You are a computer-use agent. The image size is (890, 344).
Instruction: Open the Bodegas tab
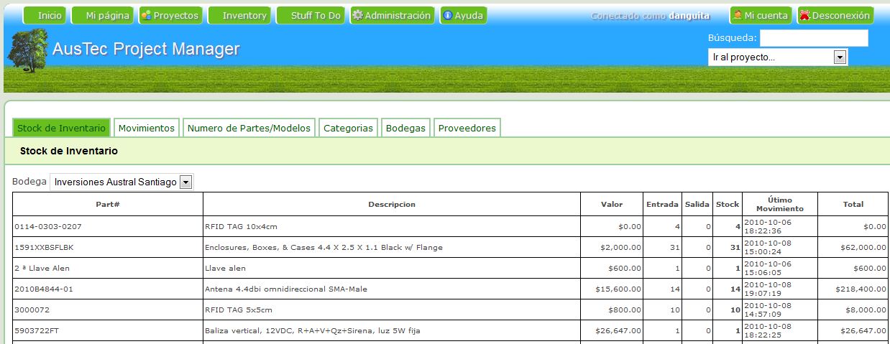pyautogui.click(x=405, y=128)
